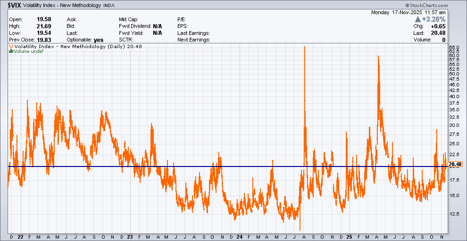
Task: Select the Optionable yes field
Action: (x=98, y=40)
